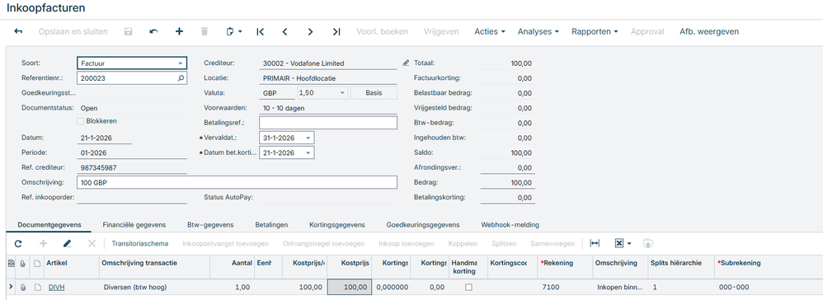Edit the row with the grid pencil icon

click(x=67, y=243)
